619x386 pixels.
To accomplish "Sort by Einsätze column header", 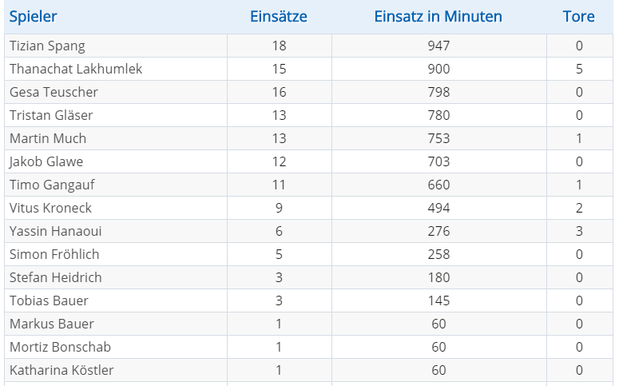I will [279, 17].
